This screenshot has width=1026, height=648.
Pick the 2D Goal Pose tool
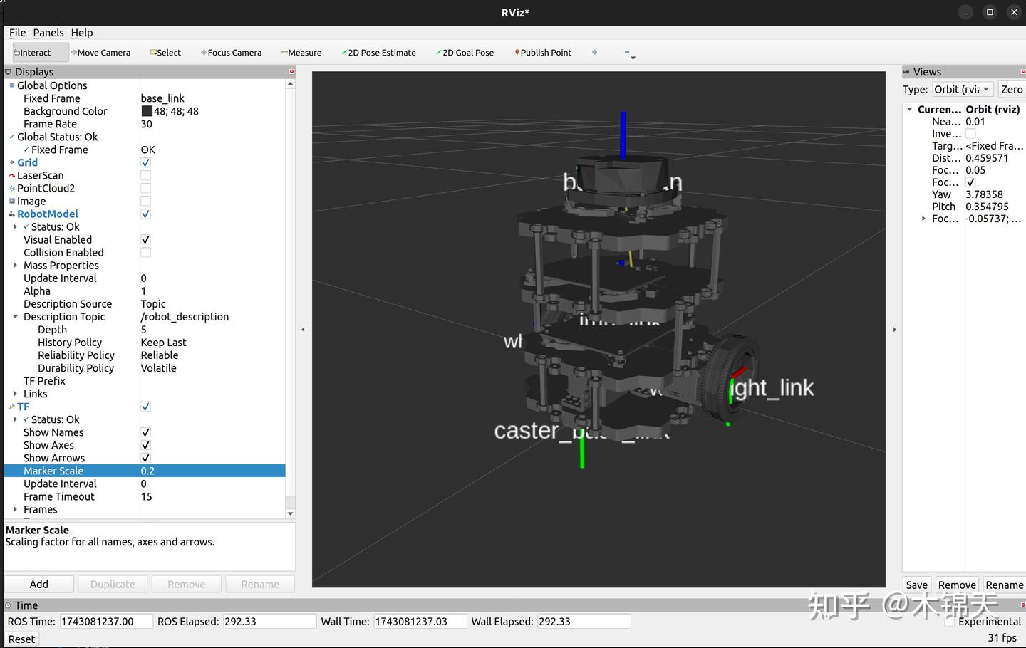pos(465,53)
